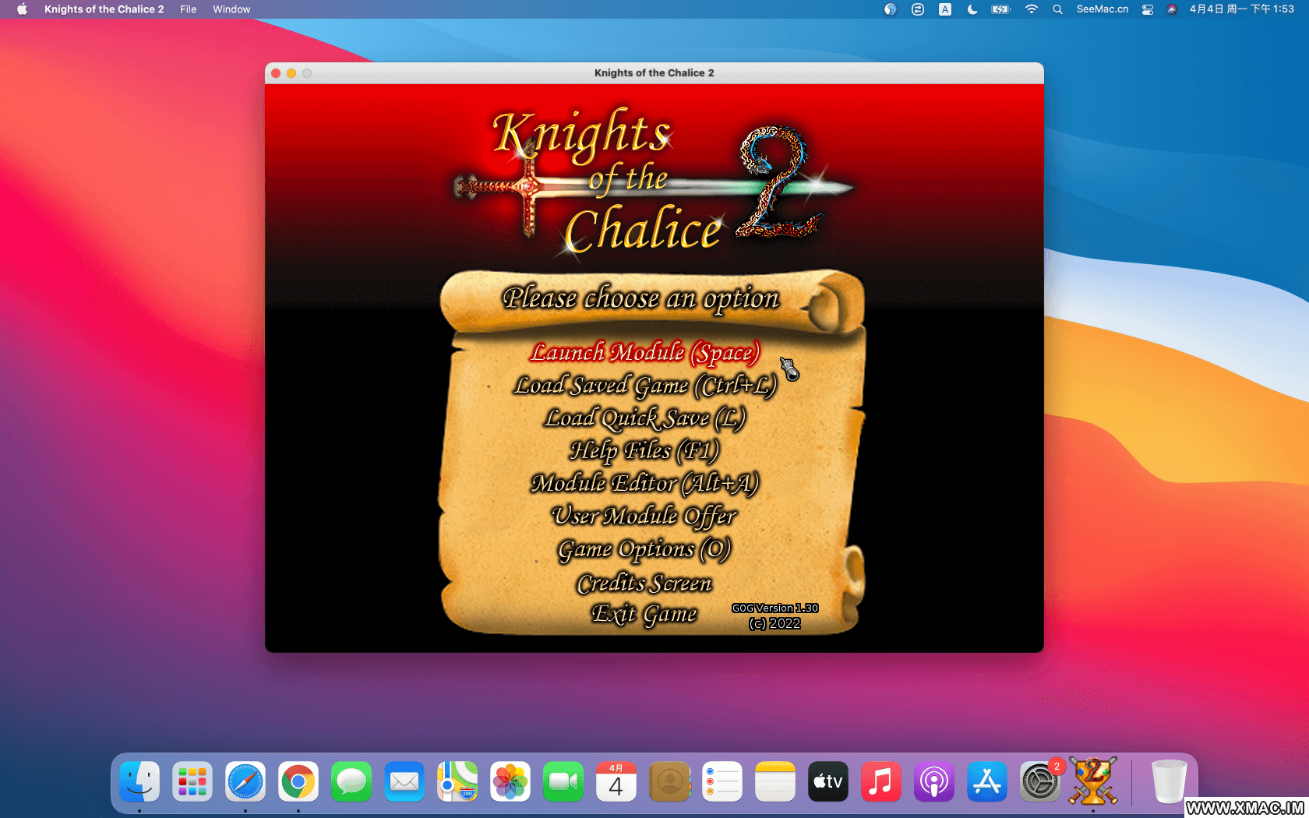Open System Preferences in the Dock
Viewport: 1309px width, 818px height.
pos(1040,781)
